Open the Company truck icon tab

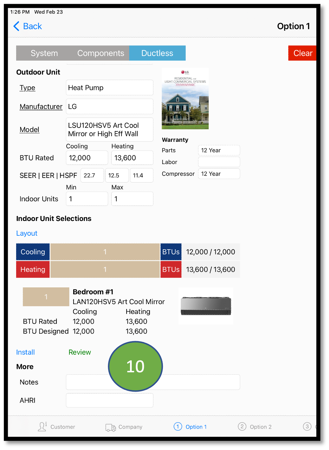pos(110,427)
